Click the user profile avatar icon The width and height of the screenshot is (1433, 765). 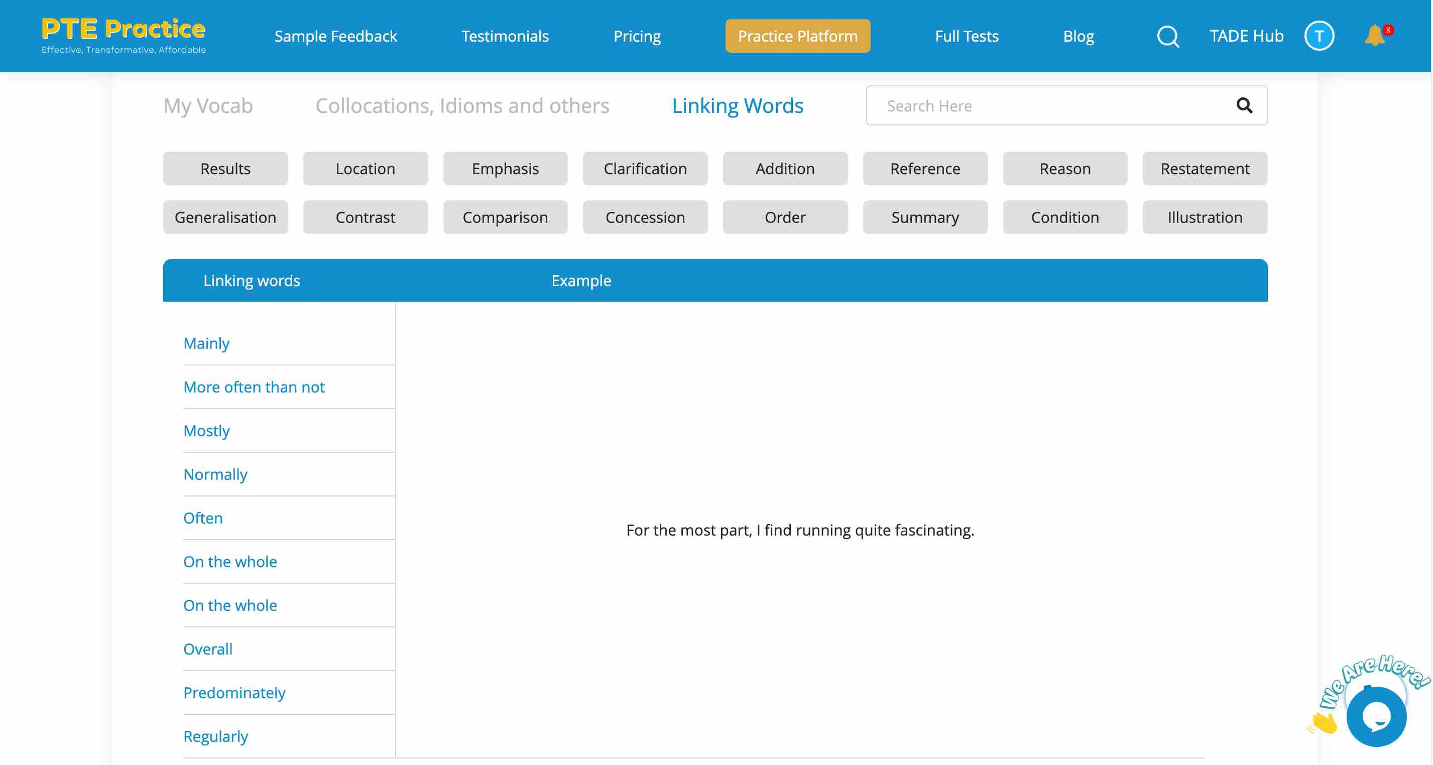click(x=1319, y=35)
